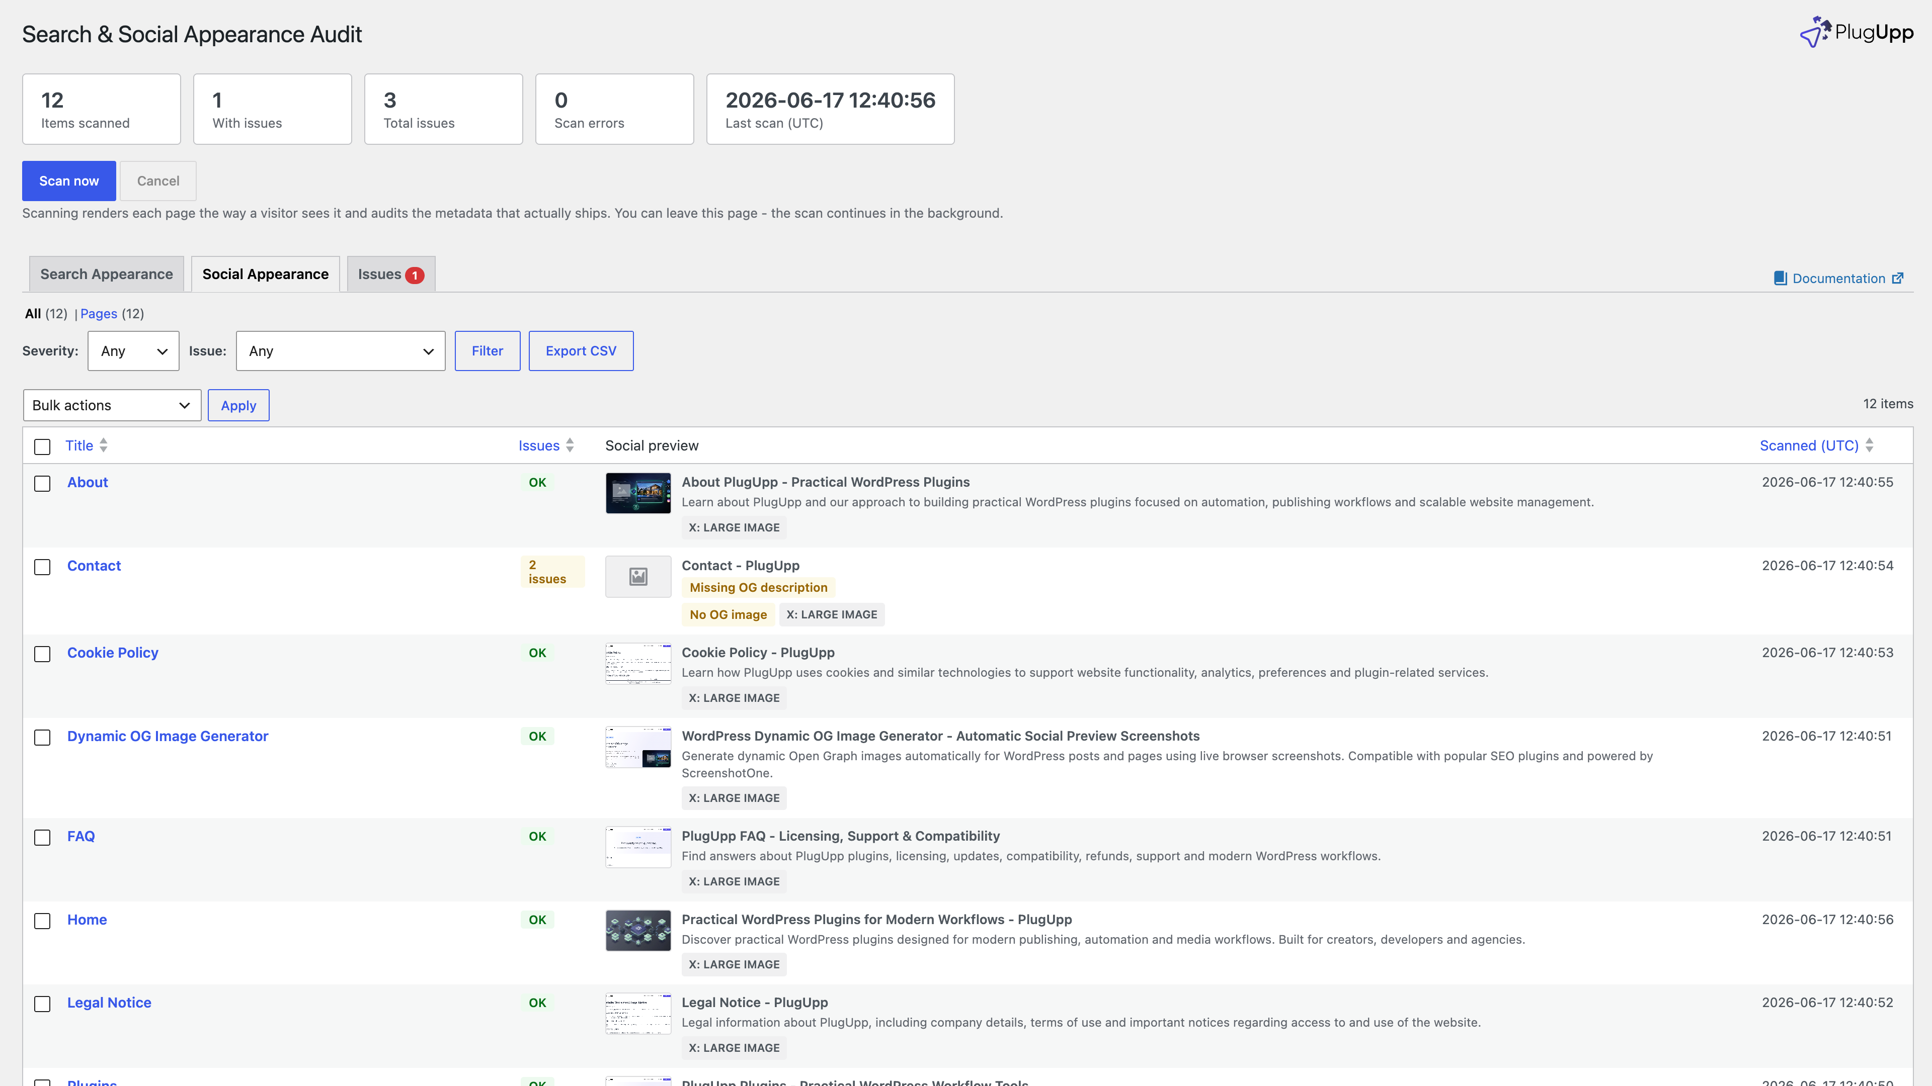Click the 1 With issues card
Viewport: 1932px width, 1086px height.
pos(272,109)
